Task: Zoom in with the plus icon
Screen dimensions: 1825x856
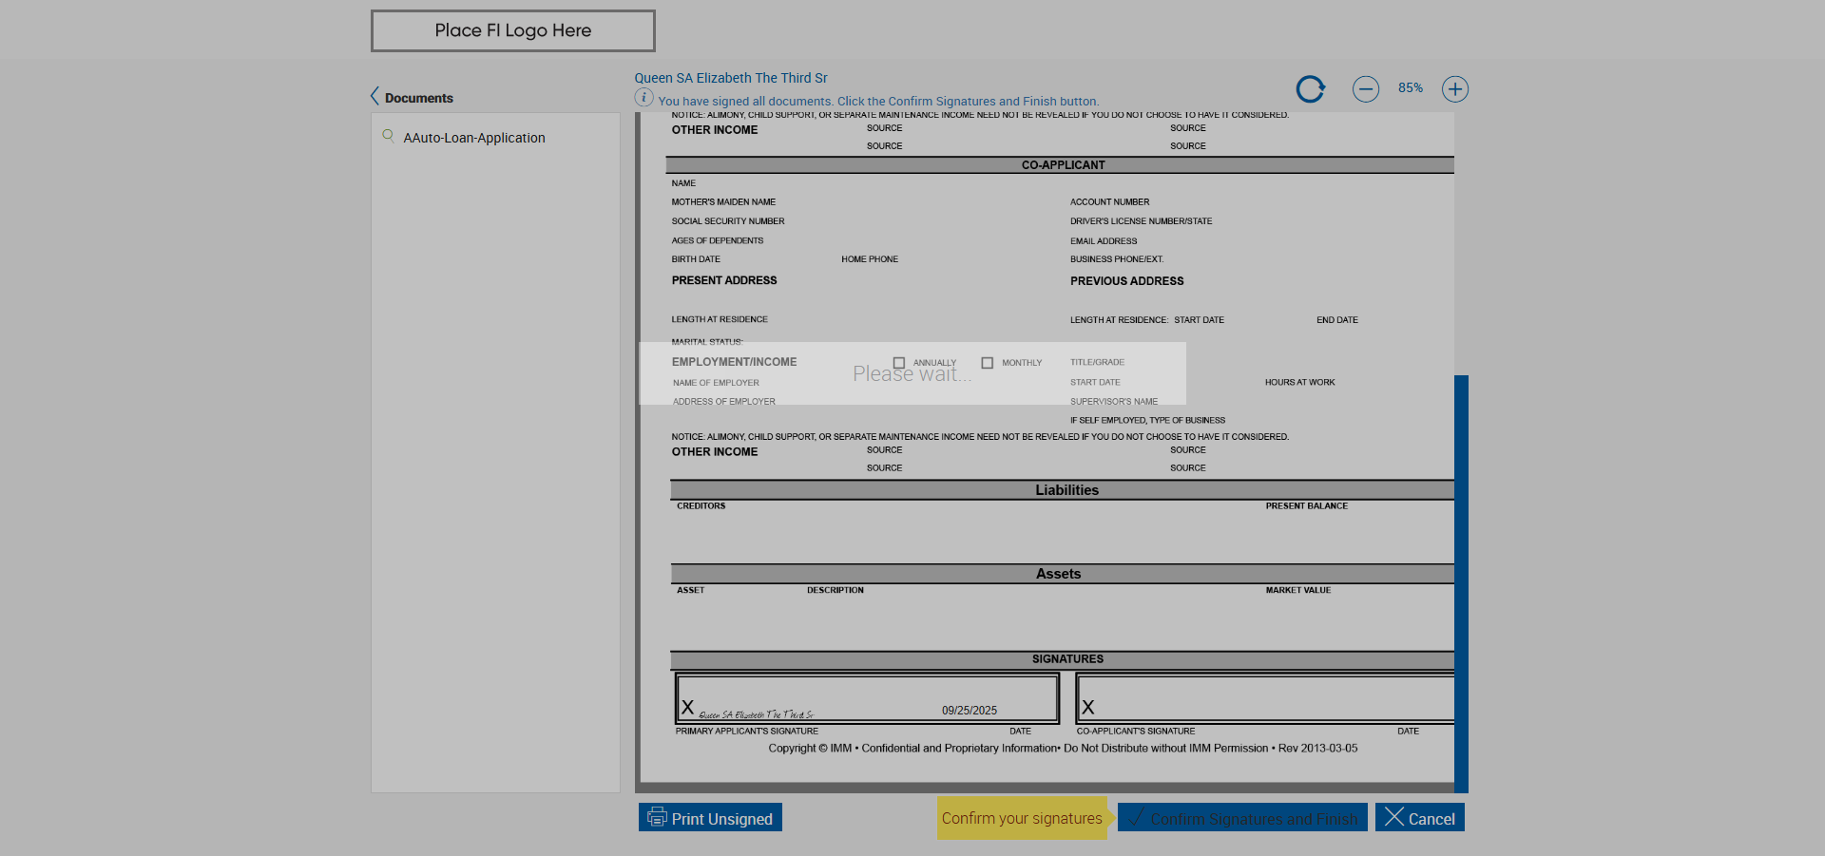Action: (x=1455, y=89)
